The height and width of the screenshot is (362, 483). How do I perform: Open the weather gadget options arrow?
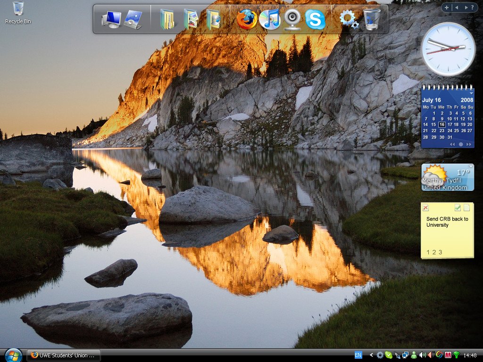click(x=470, y=166)
